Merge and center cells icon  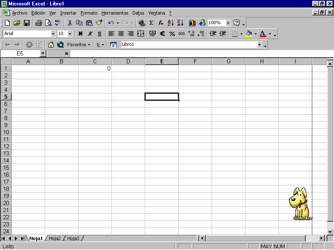[x=141, y=34]
